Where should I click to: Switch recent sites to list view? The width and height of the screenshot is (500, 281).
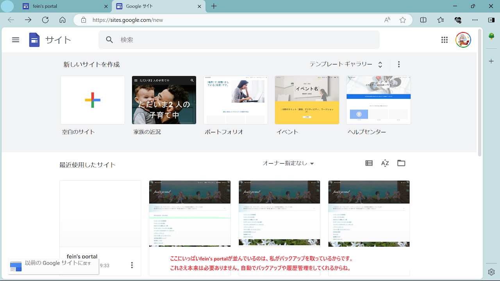click(x=369, y=163)
